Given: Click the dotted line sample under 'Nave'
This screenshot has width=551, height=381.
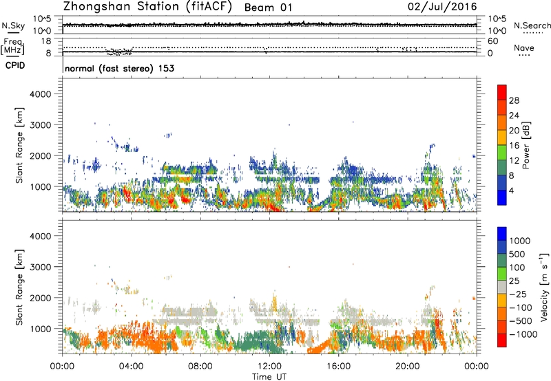Looking at the screenshot, I should pyautogui.click(x=524, y=56).
